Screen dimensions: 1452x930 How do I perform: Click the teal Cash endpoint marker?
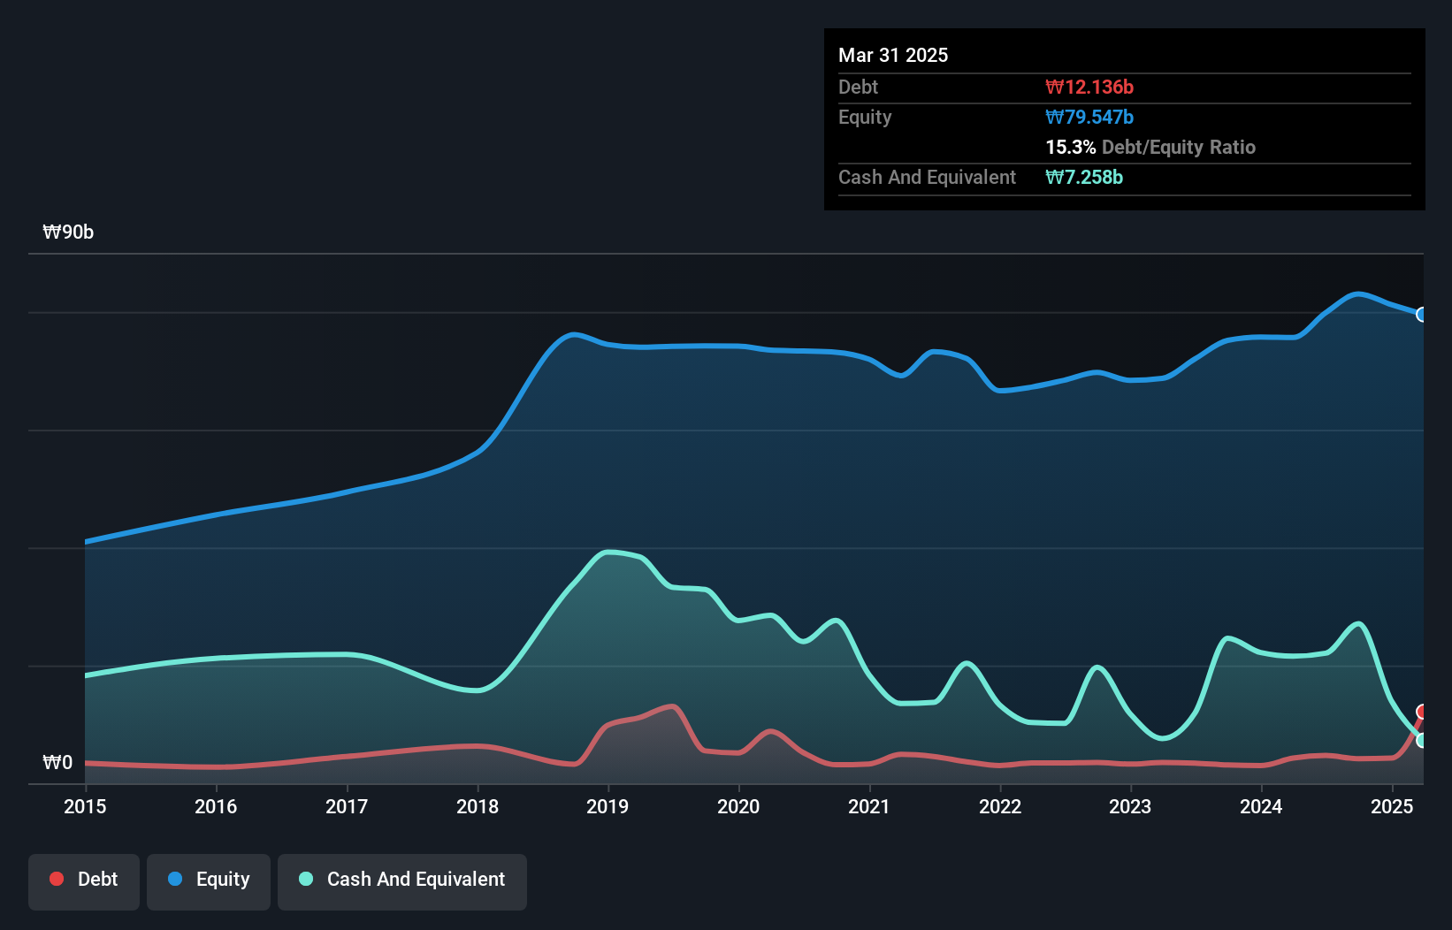pos(1422,740)
